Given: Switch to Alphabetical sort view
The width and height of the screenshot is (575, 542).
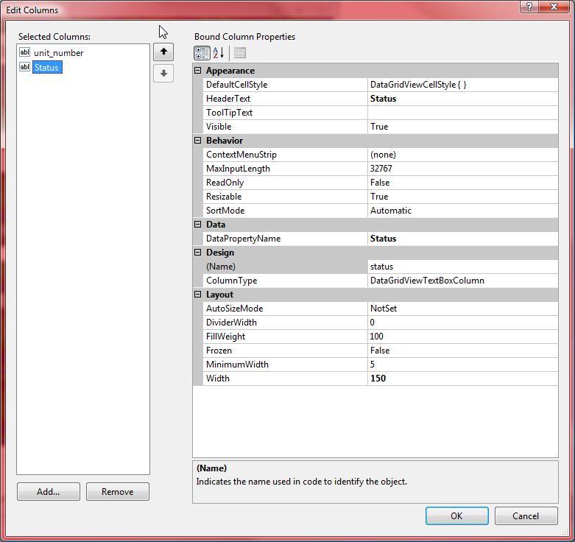Looking at the screenshot, I should click(x=219, y=53).
